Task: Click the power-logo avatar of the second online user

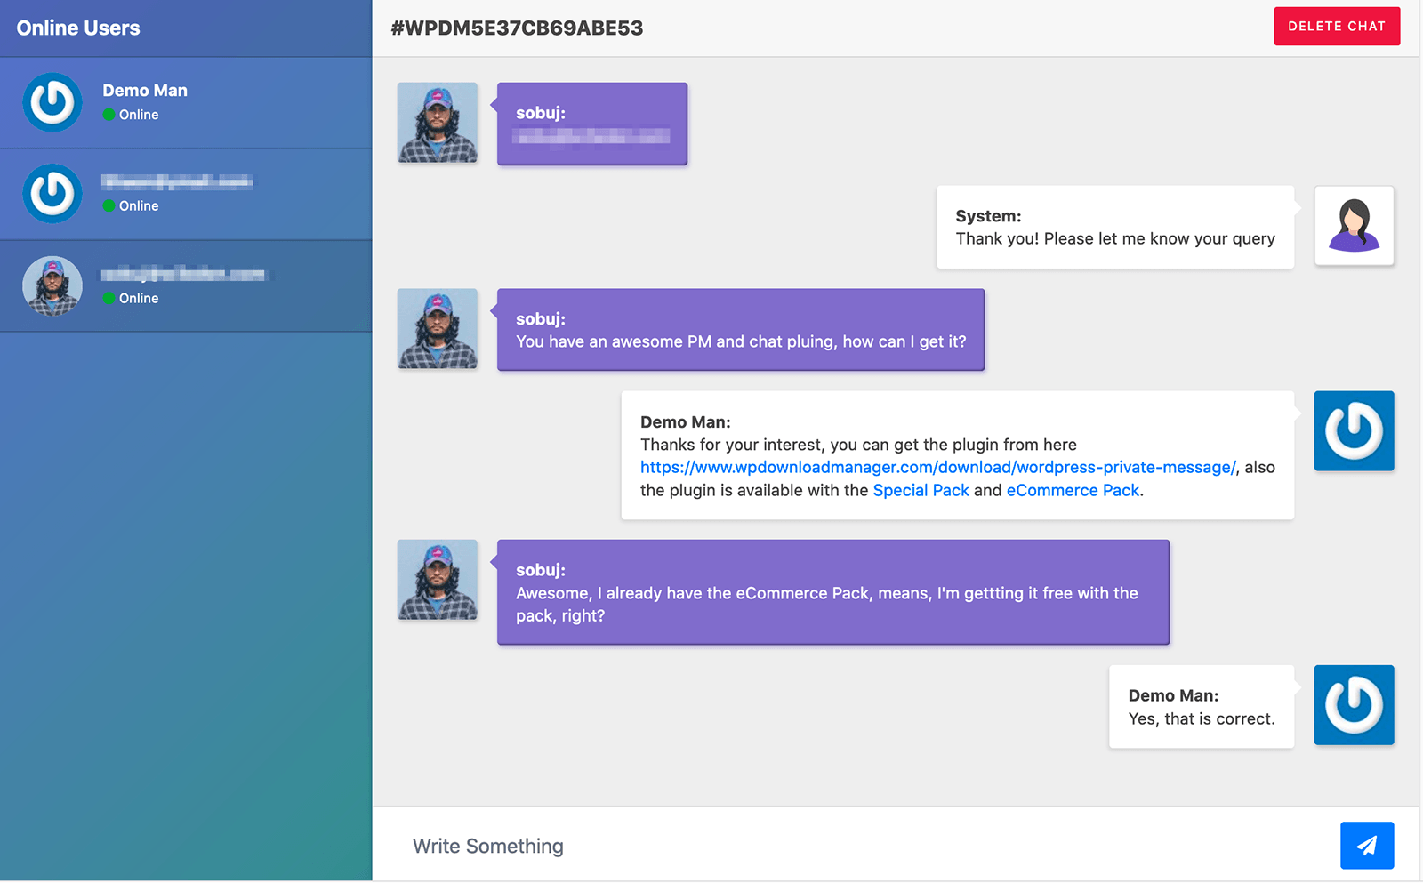Action: pos(52,193)
